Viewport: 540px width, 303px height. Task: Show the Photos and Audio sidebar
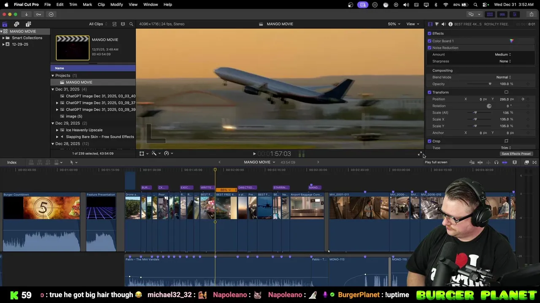[x=16, y=24]
